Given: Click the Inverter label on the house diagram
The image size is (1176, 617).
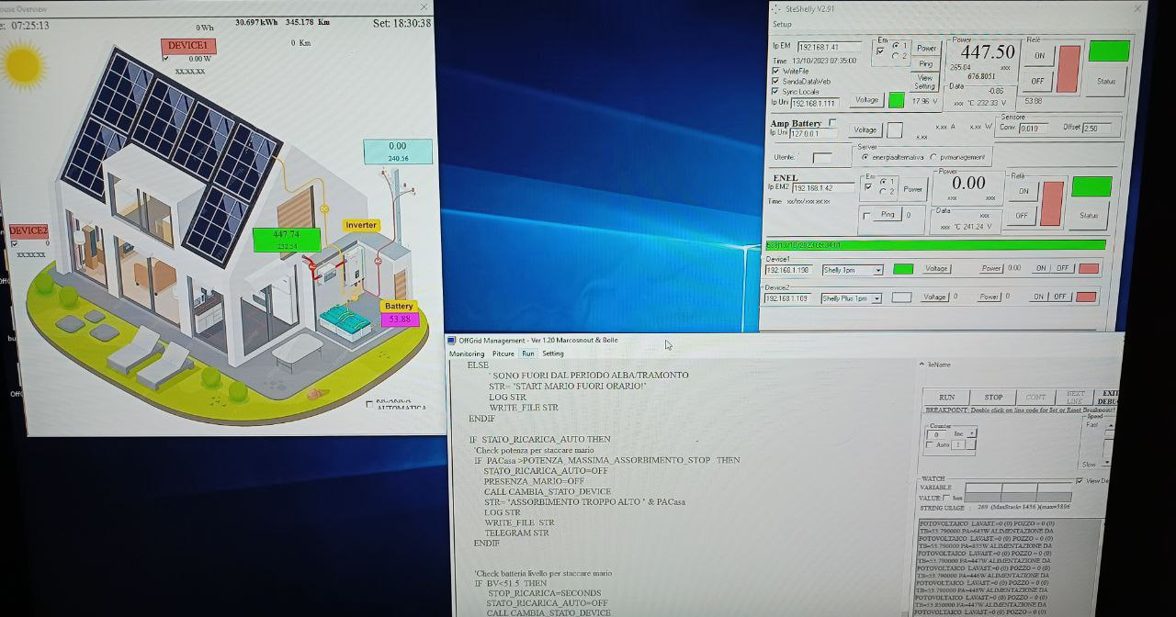Looking at the screenshot, I should (x=361, y=225).
